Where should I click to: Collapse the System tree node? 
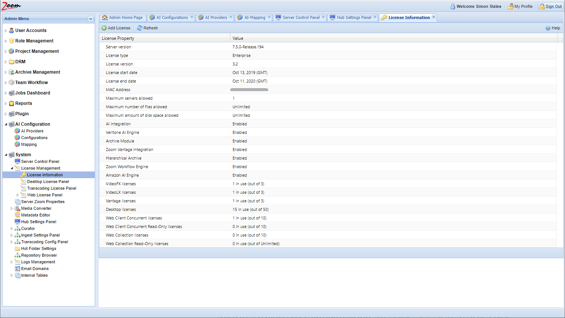[x=6, y=155]
